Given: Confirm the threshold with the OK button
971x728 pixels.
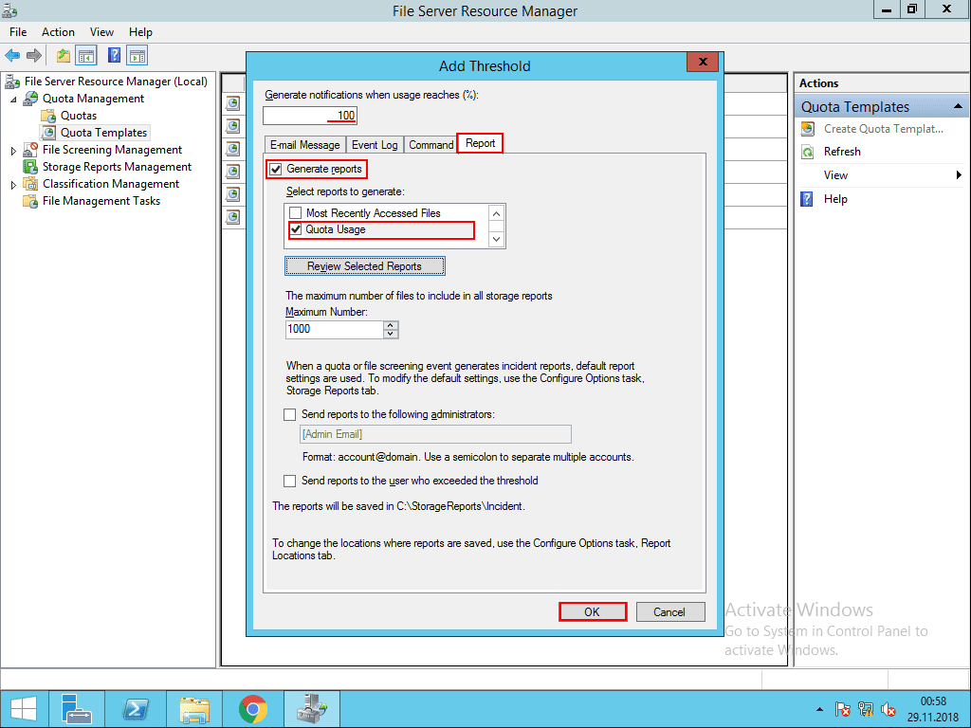Looking at the screenshot, I should click(593, 611).
